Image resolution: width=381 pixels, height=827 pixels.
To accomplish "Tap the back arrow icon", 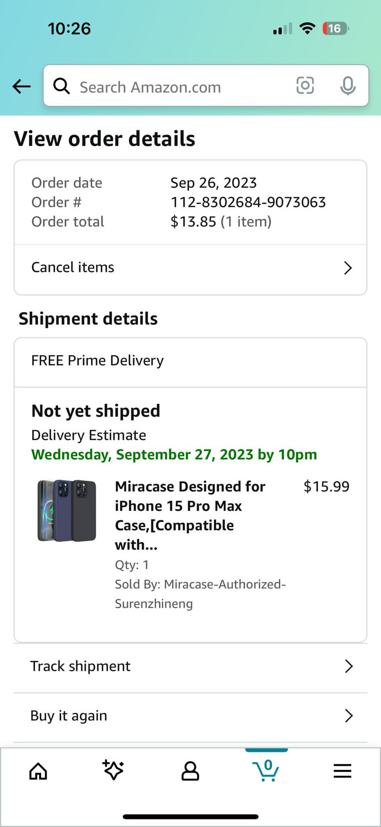I will tap(22, 86).
